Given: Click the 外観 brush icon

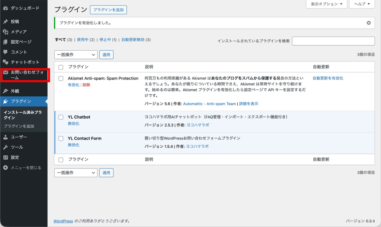Looking at the screenshot, I should 4,90.
